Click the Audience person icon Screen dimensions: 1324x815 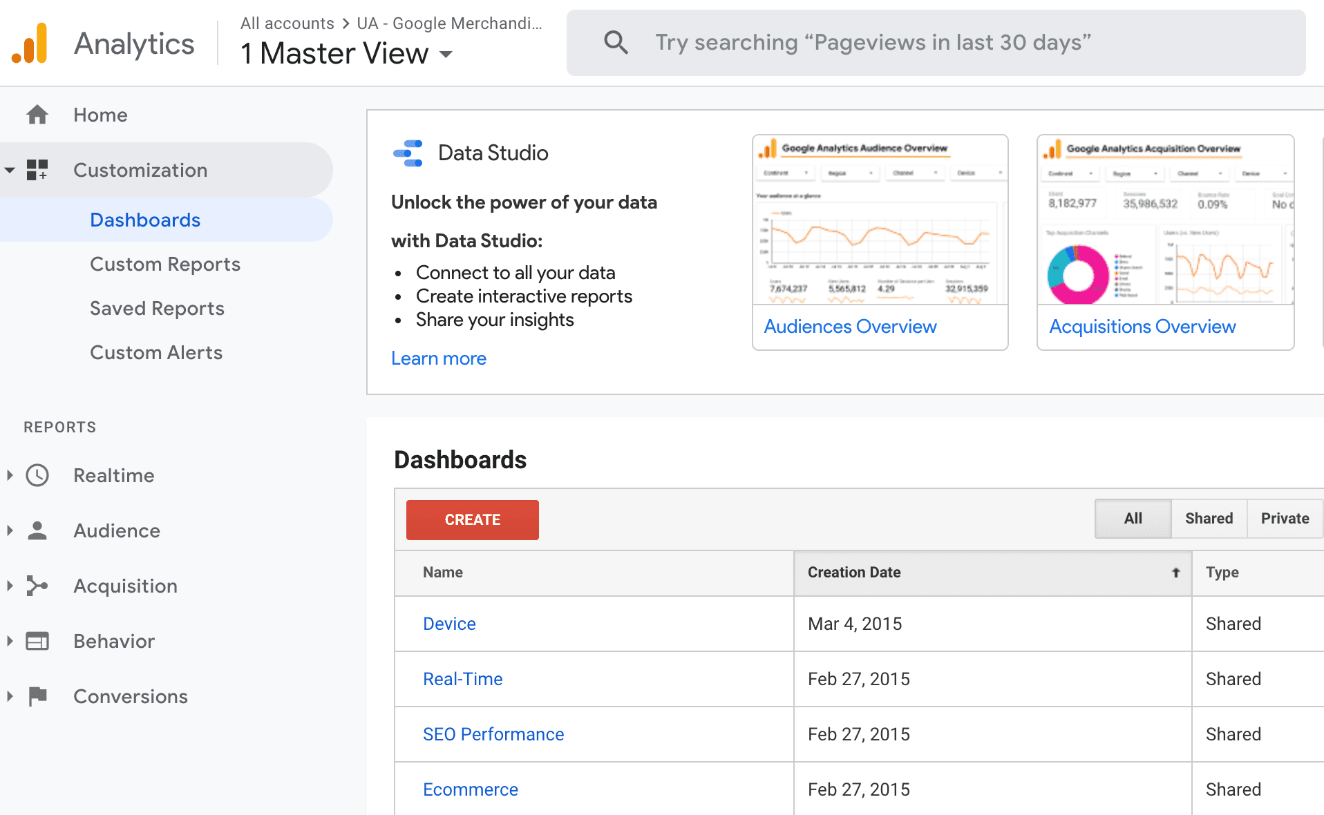pyautogui.click(x=37, y=530)
